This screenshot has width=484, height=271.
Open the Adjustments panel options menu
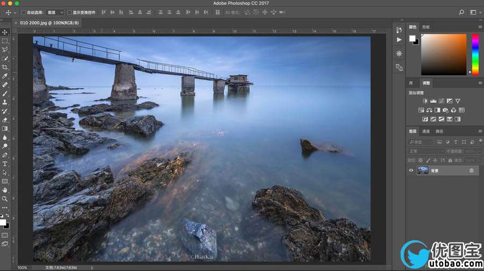[x=480, y=83]
